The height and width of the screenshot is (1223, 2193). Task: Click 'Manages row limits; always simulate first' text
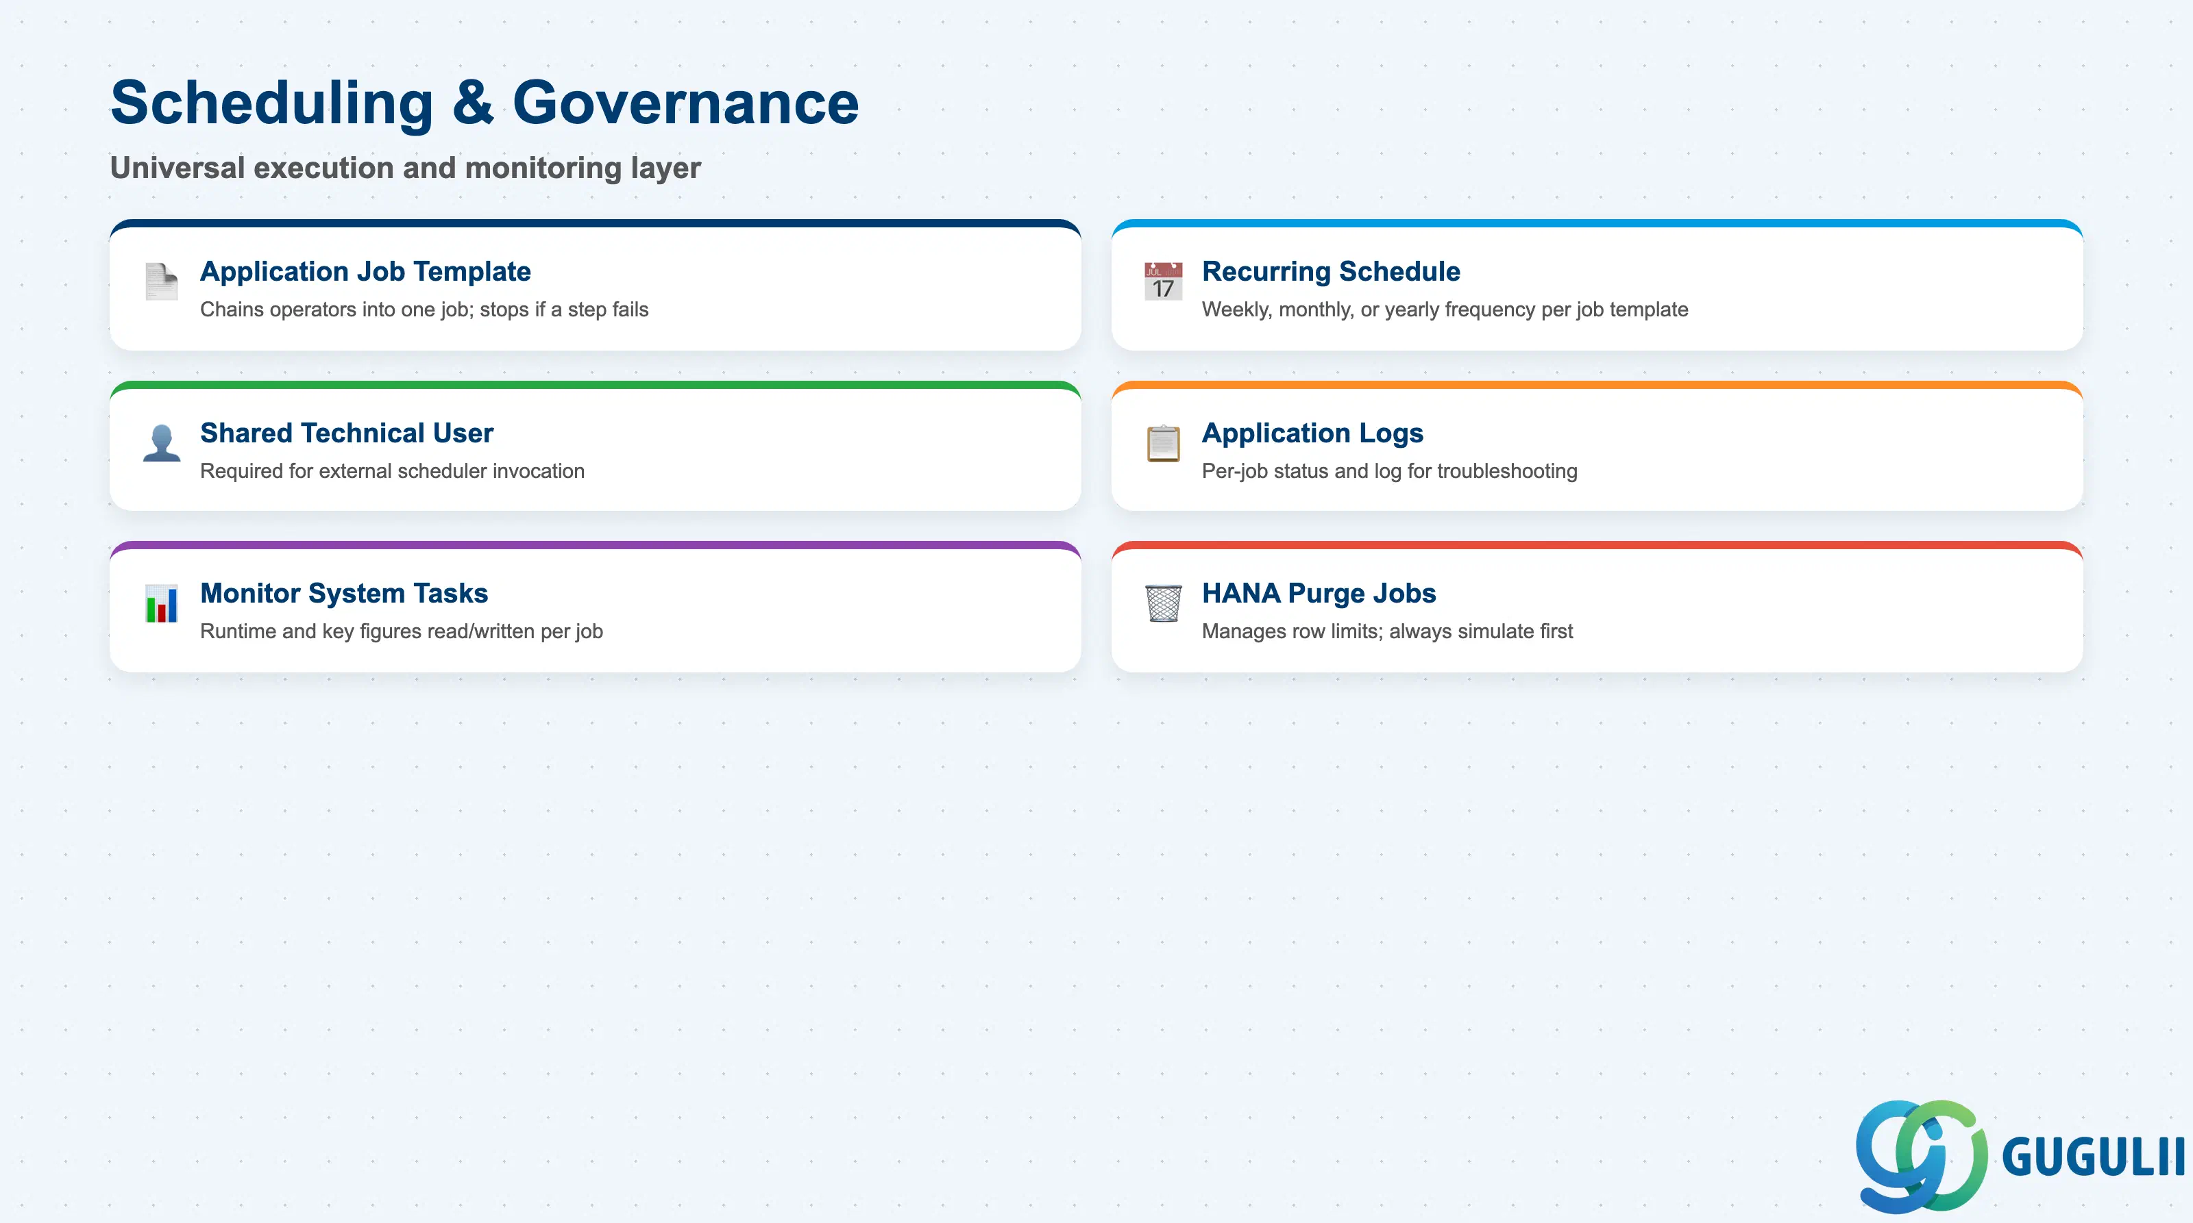click(x=1388, y=631)
